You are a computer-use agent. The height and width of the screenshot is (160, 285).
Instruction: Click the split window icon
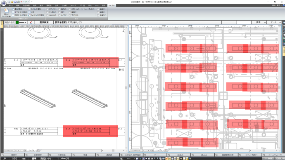(29, 12)
